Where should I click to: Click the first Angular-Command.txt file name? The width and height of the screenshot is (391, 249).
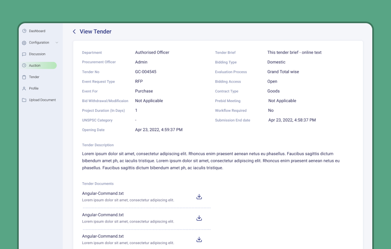click(103, 194)
